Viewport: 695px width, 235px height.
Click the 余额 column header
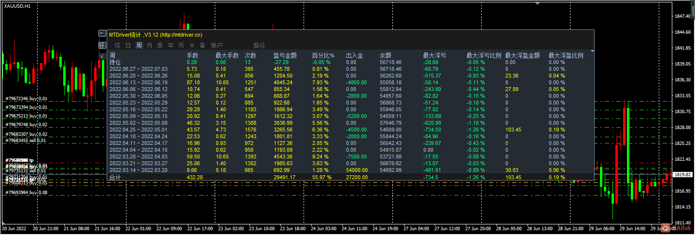(x=386, y=55)
